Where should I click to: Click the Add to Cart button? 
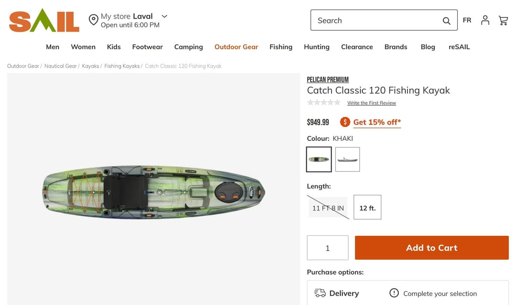pos(431,248)
